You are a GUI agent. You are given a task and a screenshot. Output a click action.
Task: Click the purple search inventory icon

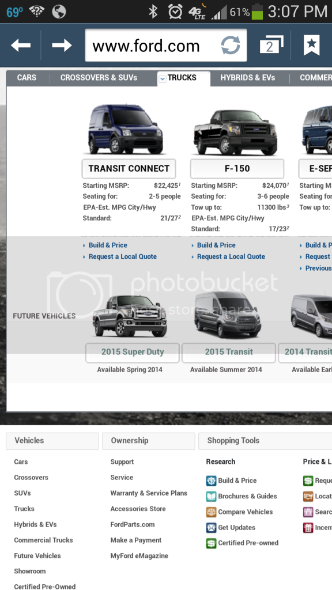308,512
